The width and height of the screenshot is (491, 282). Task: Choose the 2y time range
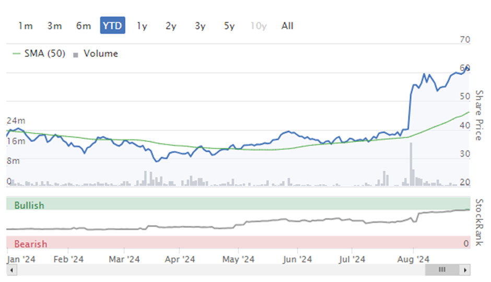171,26
